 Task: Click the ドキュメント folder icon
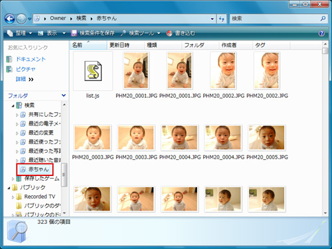9,59
